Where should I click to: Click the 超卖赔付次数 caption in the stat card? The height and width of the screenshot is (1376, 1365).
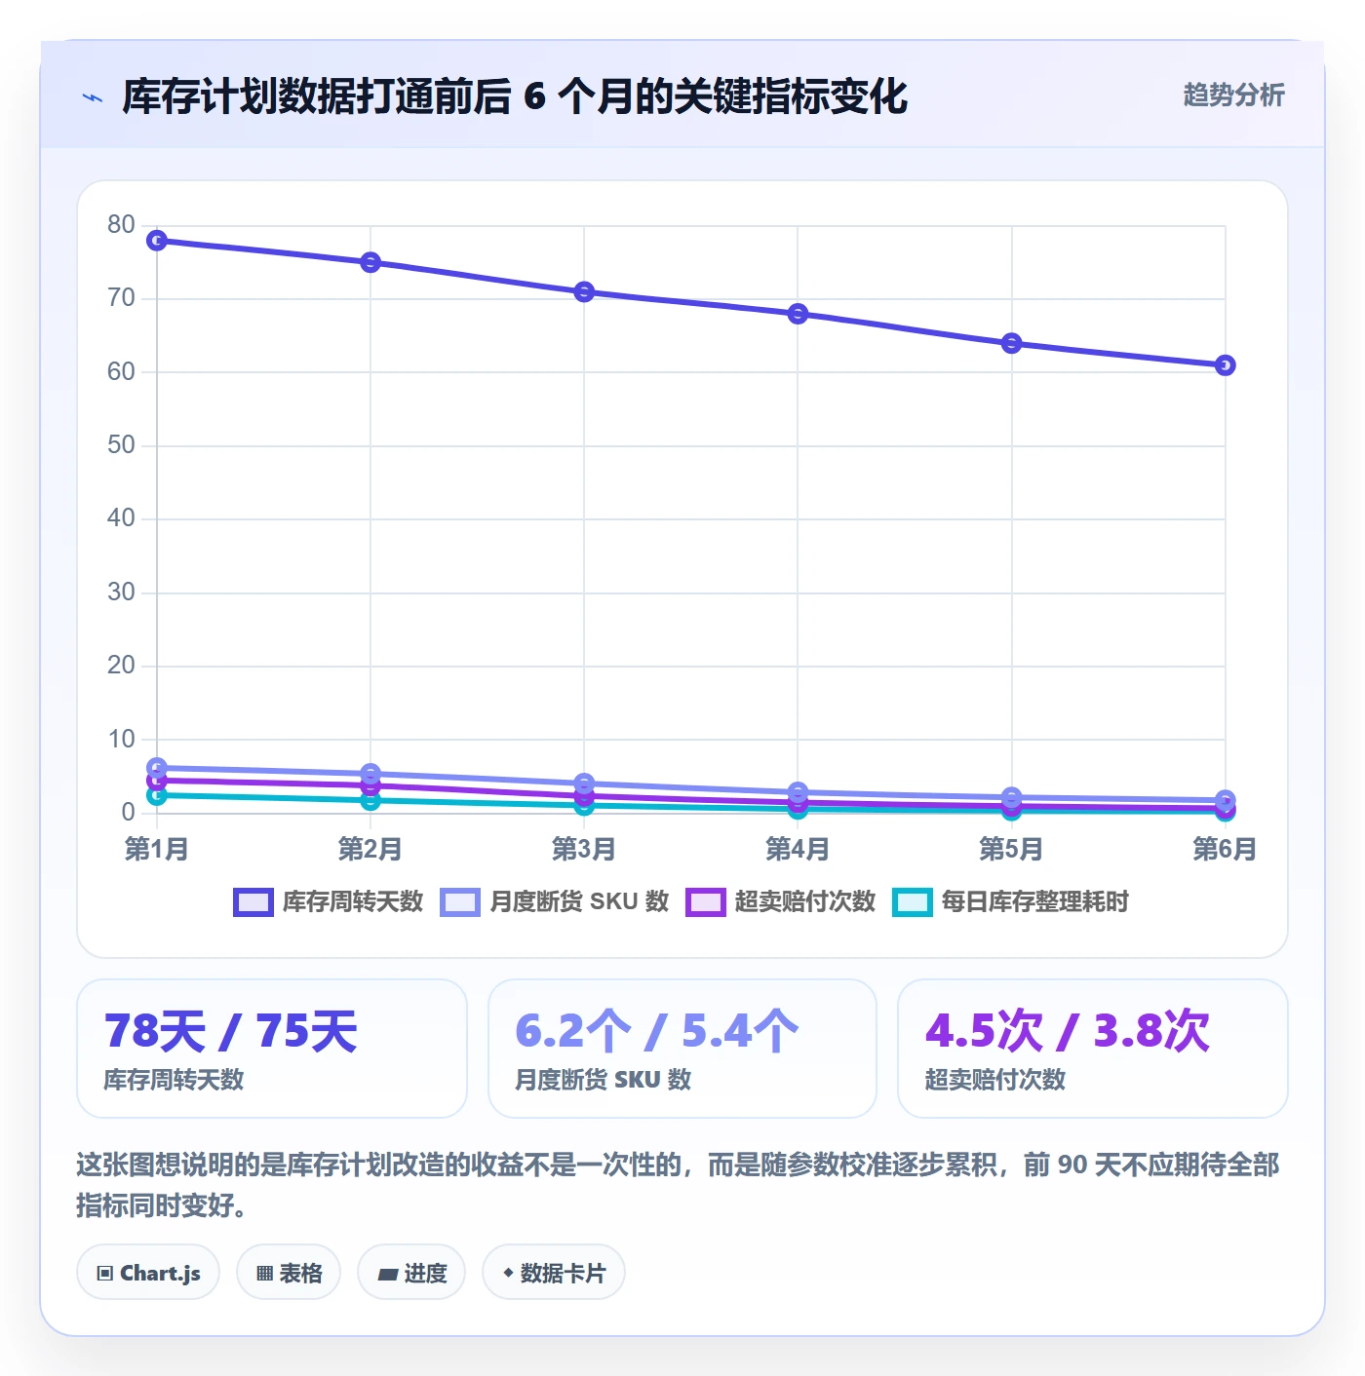pos(995,1080)
